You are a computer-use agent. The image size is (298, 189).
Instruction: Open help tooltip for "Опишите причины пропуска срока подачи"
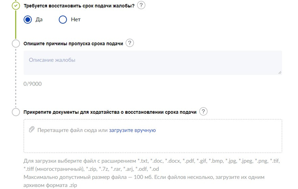coord(129,43)
